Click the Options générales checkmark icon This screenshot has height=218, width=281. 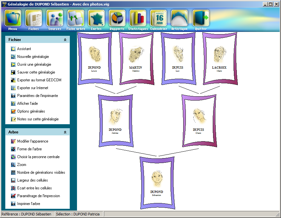pyautogui.click(x=13, y=111)
